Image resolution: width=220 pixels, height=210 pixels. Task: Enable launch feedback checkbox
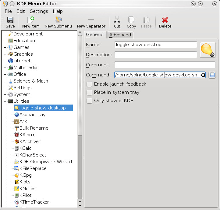[x=89, y=84]
